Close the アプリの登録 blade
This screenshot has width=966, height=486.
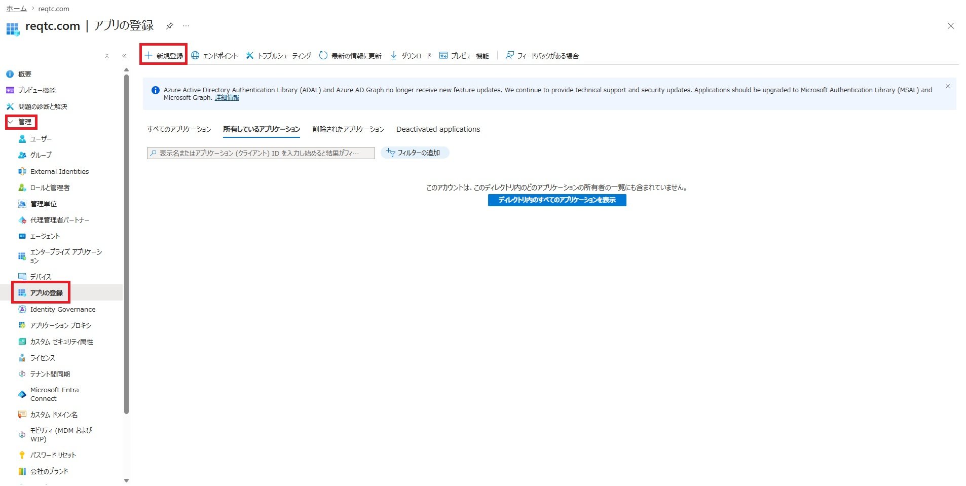950,26
